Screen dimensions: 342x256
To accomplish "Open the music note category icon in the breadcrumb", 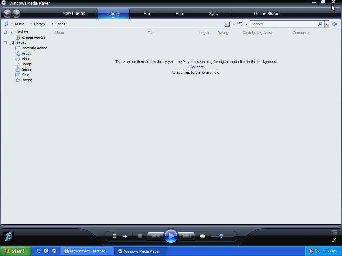I will pyautogui.click(x=7, y=24).
